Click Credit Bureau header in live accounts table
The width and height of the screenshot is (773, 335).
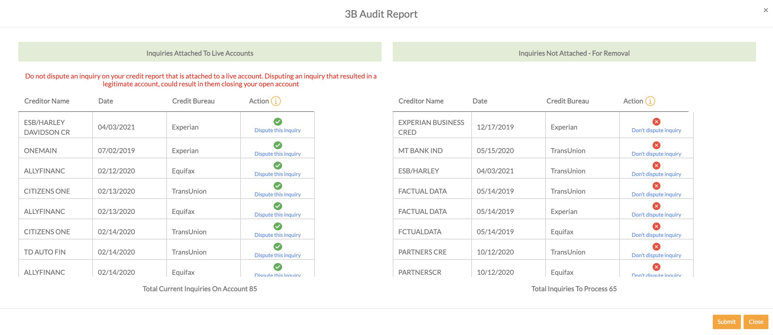click(193, 101)
